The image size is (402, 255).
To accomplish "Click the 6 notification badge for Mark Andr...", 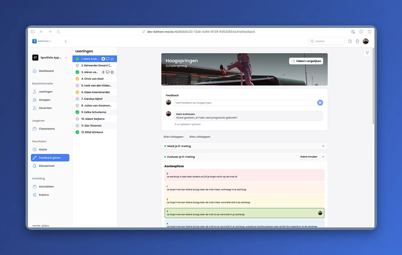I will tap(103, 59).
